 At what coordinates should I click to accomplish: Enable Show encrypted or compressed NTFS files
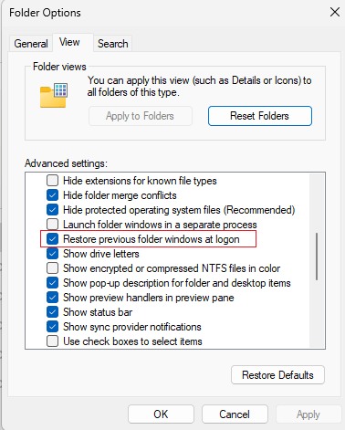(52, 268)
